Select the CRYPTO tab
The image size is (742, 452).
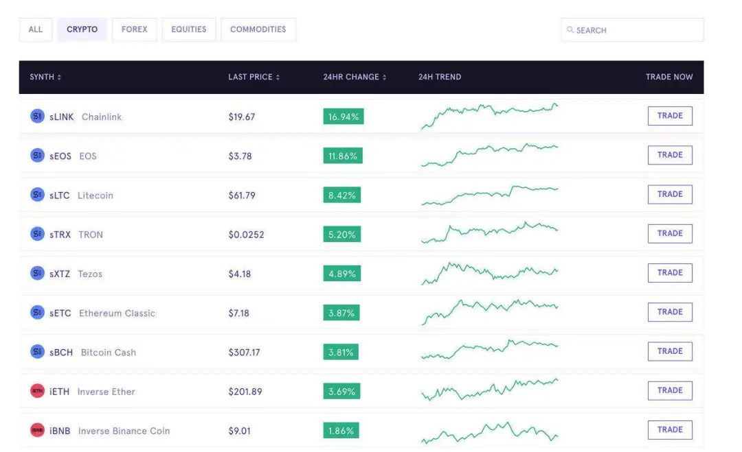[82, 29]
